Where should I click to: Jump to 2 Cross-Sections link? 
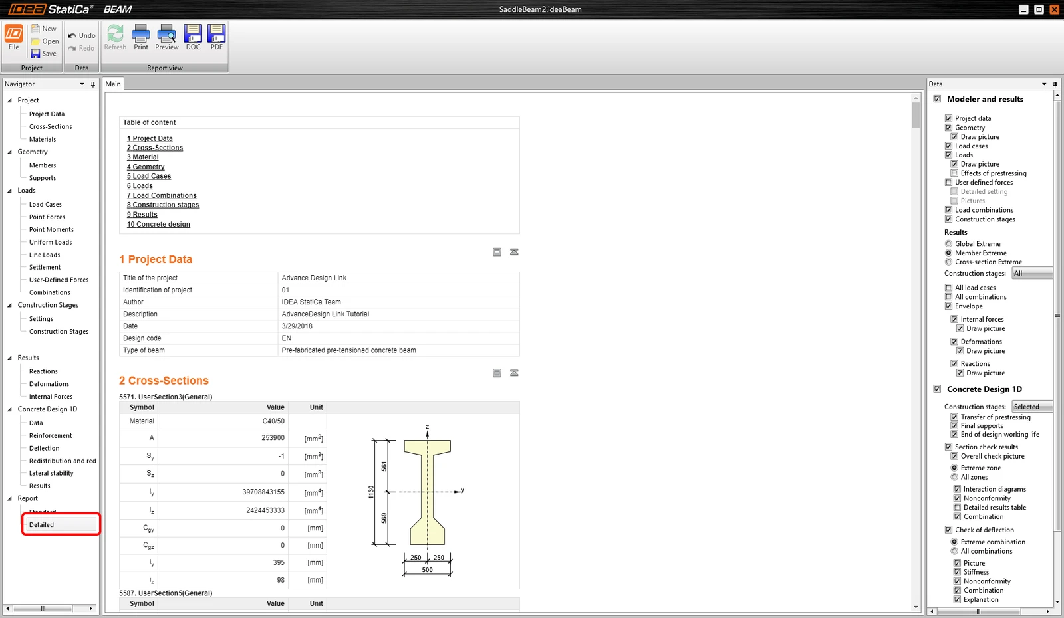[x=155, y=148]
